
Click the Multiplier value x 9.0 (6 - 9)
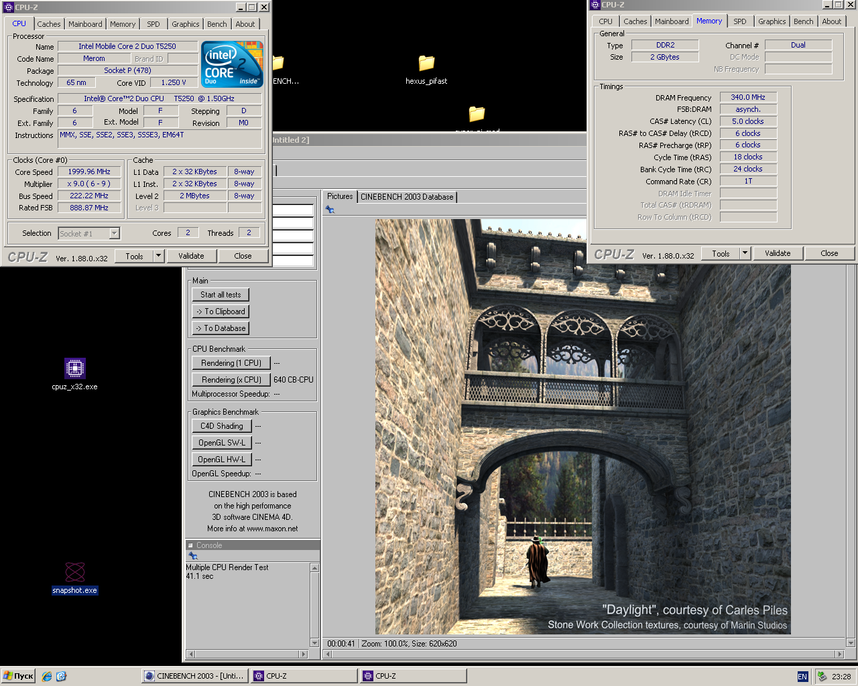point(89,184)
